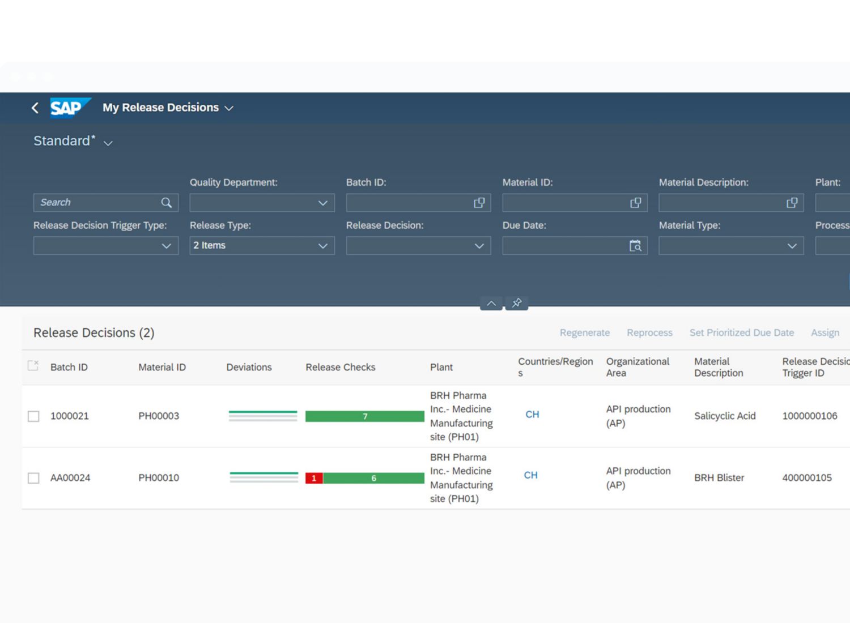Select checkbox for batch AA00024

click(34, 478)
